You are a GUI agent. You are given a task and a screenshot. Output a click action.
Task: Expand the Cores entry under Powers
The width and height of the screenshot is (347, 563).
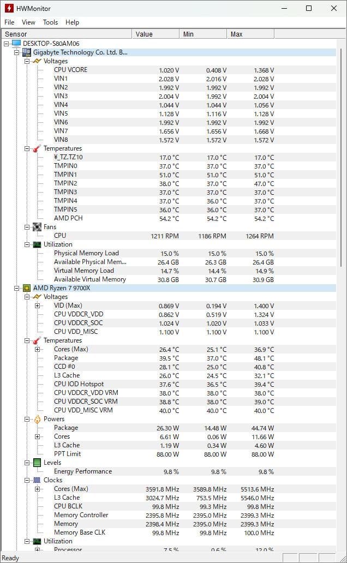tap(36, 436)
